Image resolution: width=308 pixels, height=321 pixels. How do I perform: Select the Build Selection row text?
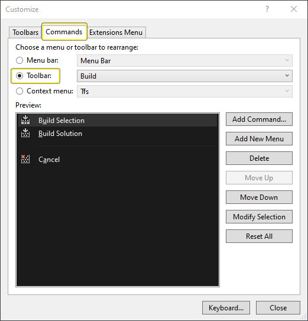pos(61,121)
